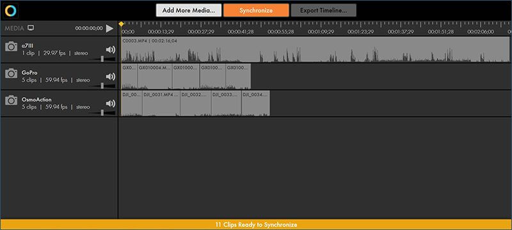Open Export Timeline dialog
Viewport: 512px width, 230px height.
324,10
